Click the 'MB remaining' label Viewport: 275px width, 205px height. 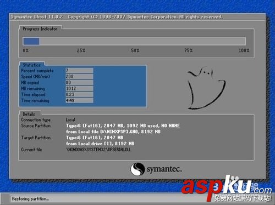tap(33, 89)
